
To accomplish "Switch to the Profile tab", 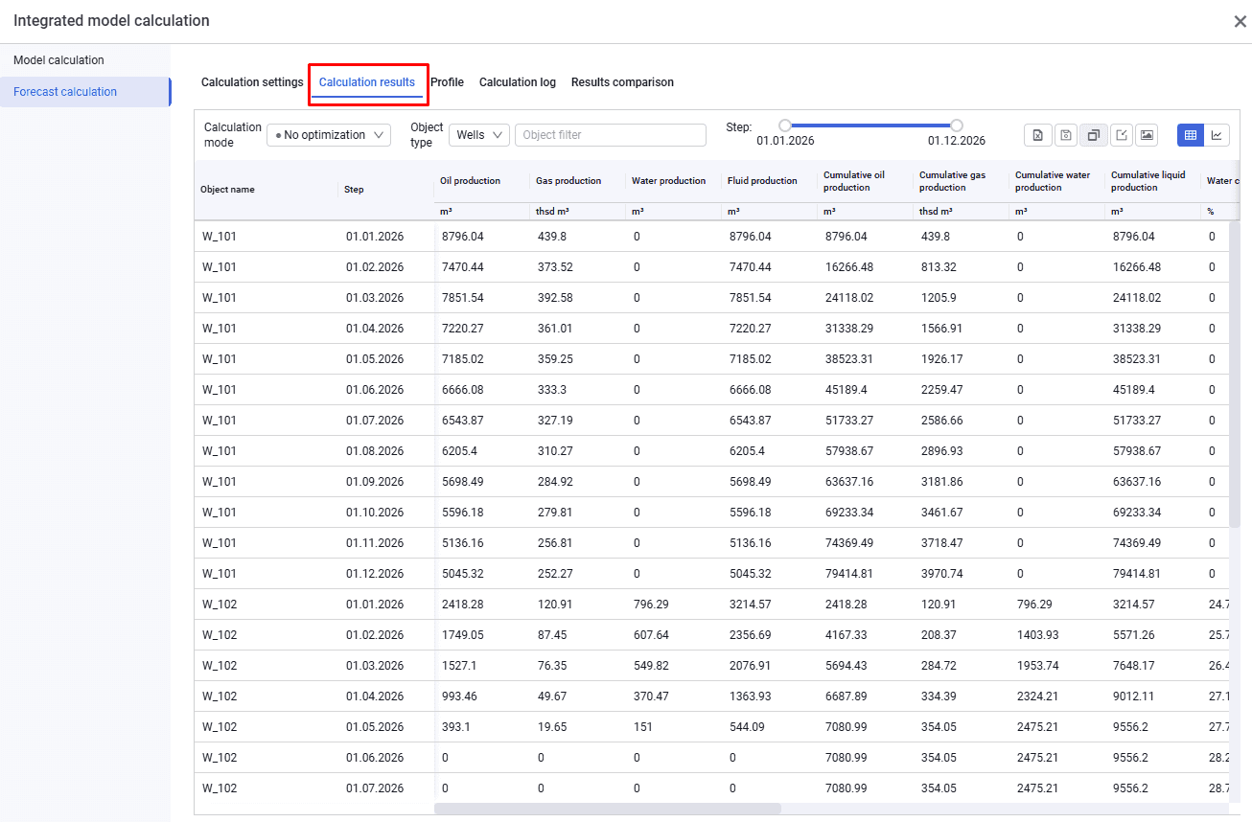I will [x=447, y=82].
